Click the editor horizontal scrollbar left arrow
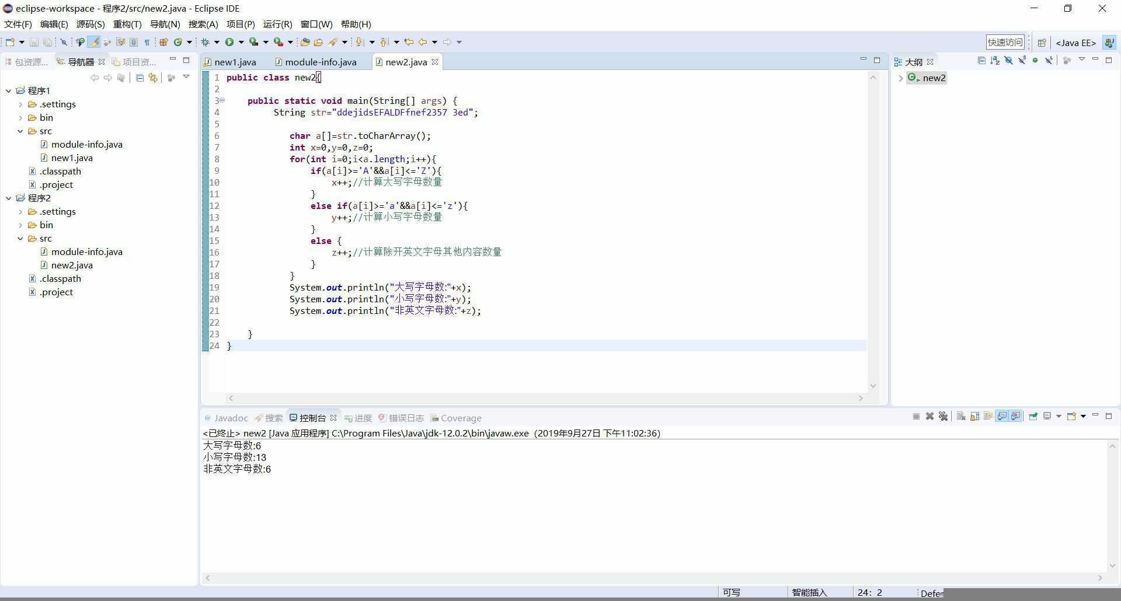Viewport: 1121px width, 601px height. [x=231, y=398]
